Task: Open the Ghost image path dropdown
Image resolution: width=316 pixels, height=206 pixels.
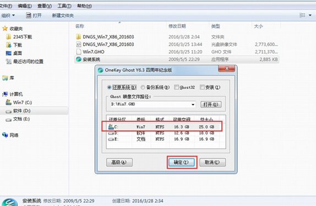Action: pos(193,105)
